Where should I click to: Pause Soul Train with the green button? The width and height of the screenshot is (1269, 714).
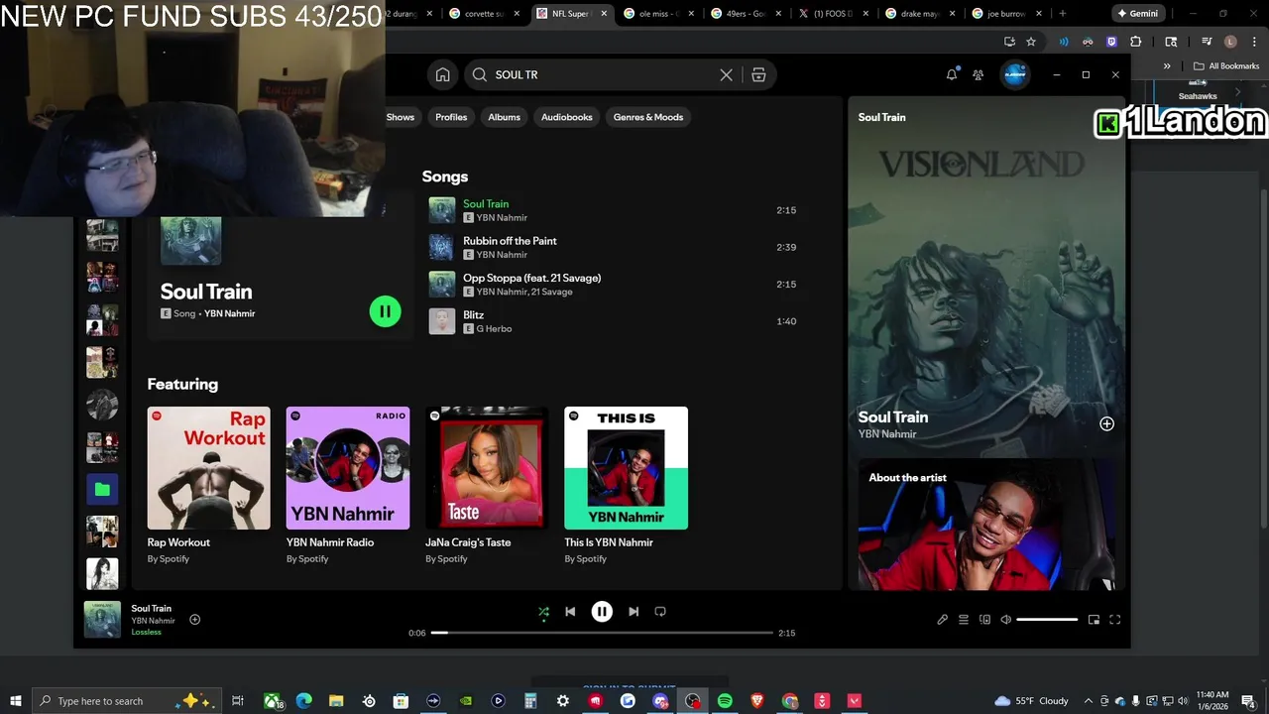(385, 311)
